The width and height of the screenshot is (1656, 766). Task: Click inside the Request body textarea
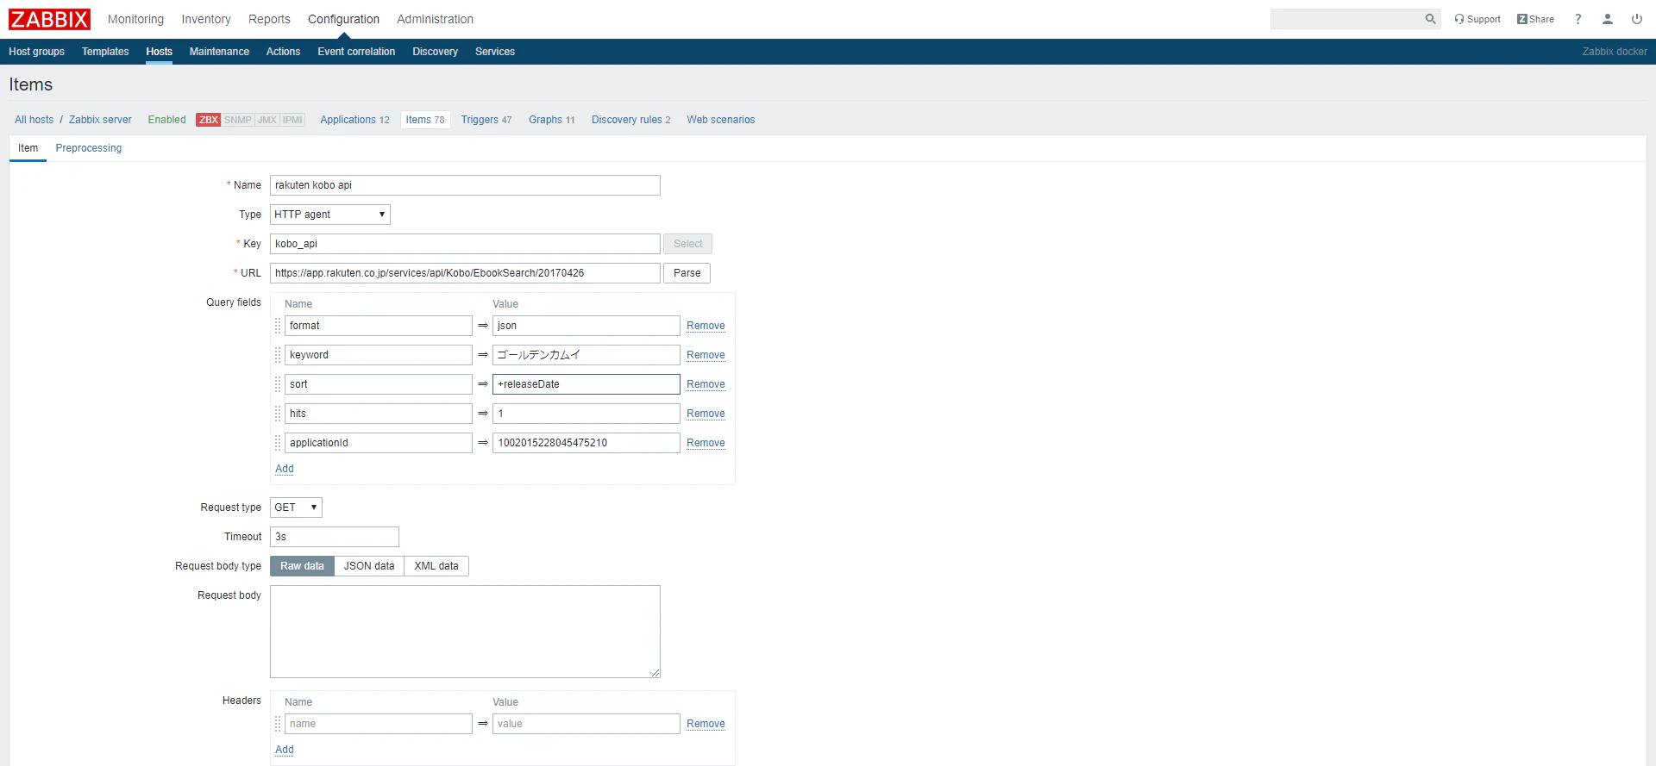point(465,632)
